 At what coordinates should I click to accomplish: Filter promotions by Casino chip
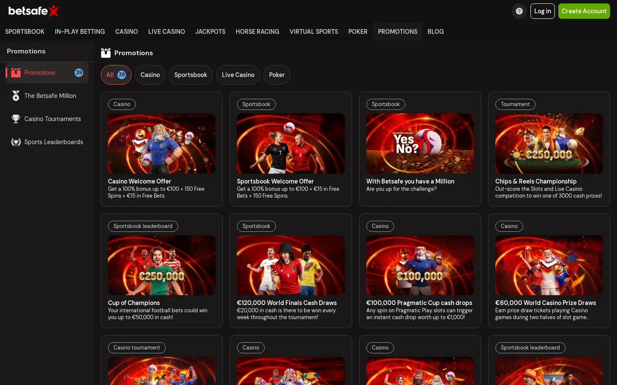click(x=150, y=75)
